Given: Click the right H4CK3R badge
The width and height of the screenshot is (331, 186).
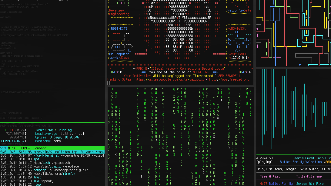Looking at the screenshot, I should point(246,72).
